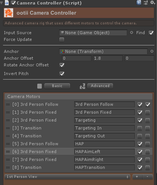Open the 1st Person View motor dropdown
The height and width of the screenshot is (185, 157).
[67, 177]
